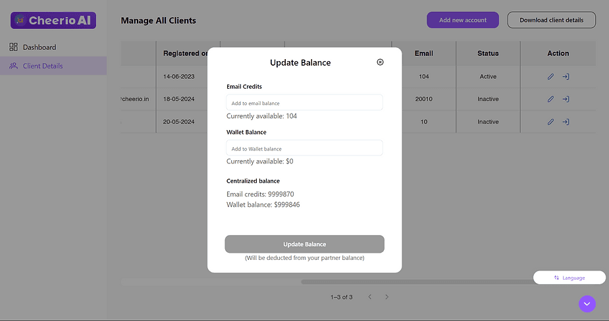Screen dimensions: 609x321
Task: Go to previous page of clients
Action: tap(370, 297)
